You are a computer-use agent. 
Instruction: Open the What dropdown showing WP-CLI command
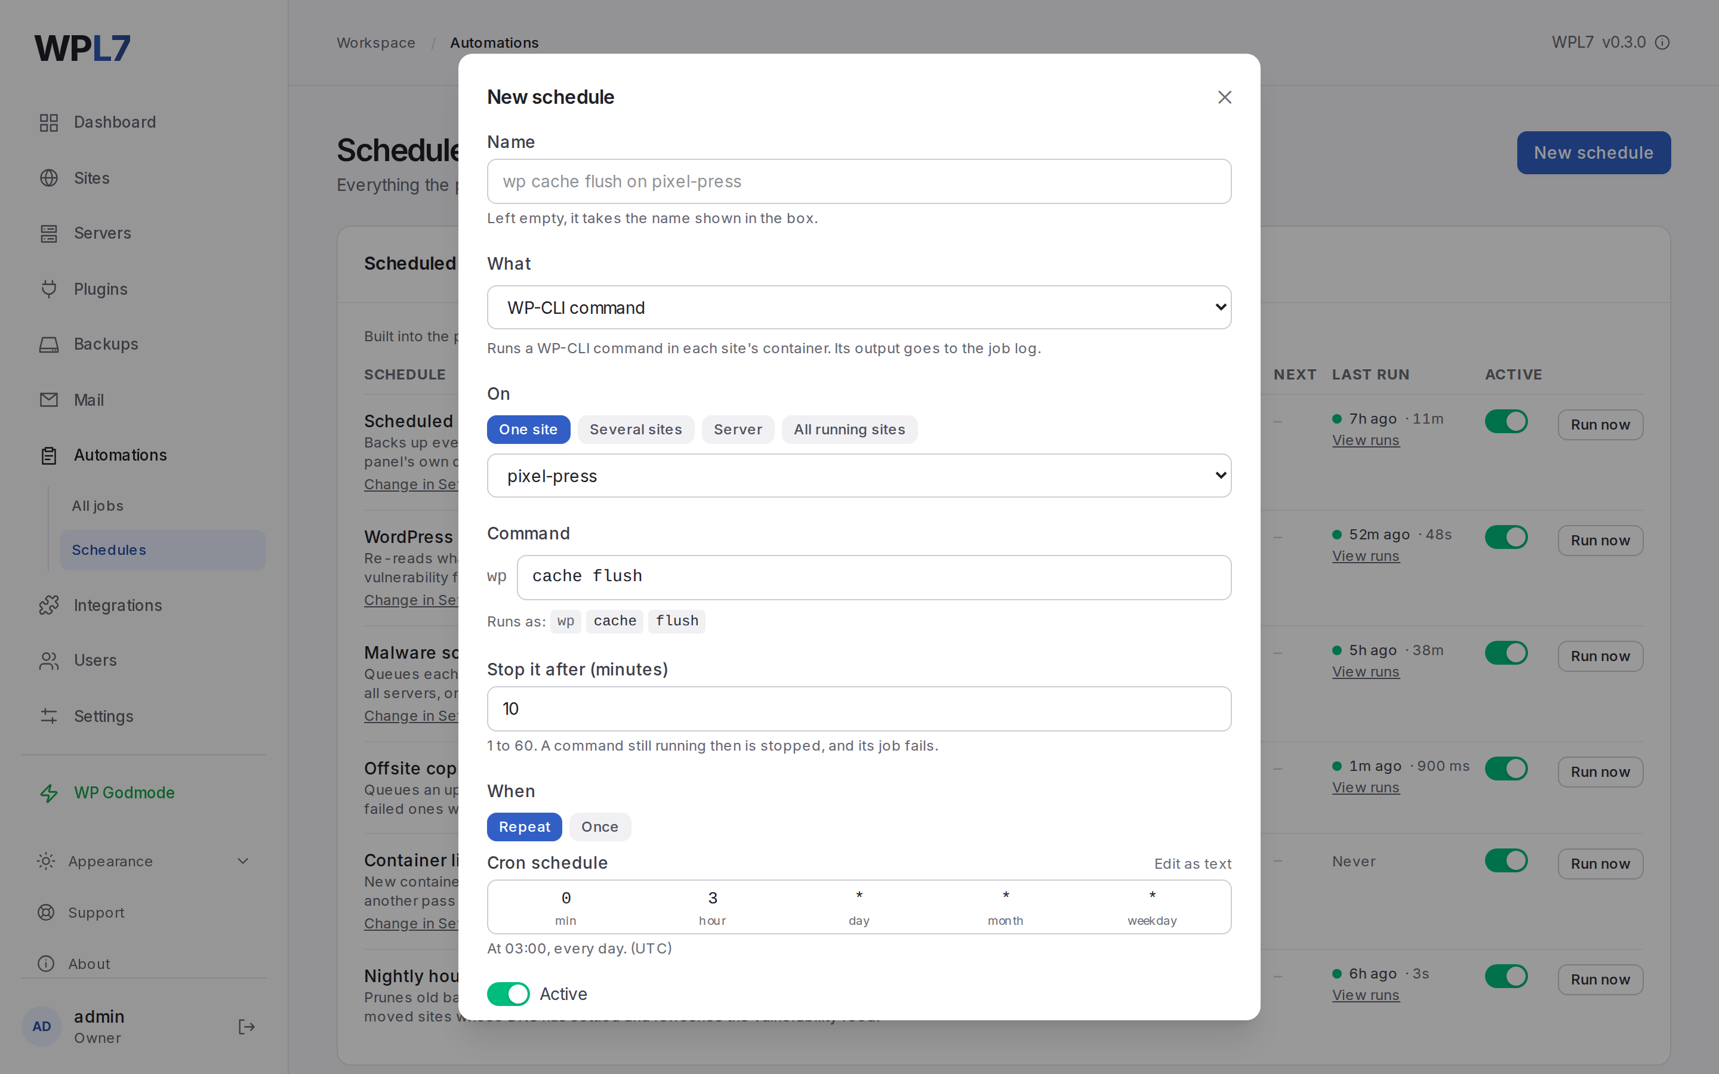click(859, 307)
